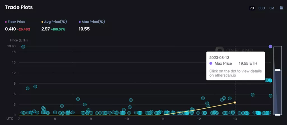The width and height of the screenshot is (287, 125).
Task: Click the purple Max Price dot on chart
Action: (270, 46)
